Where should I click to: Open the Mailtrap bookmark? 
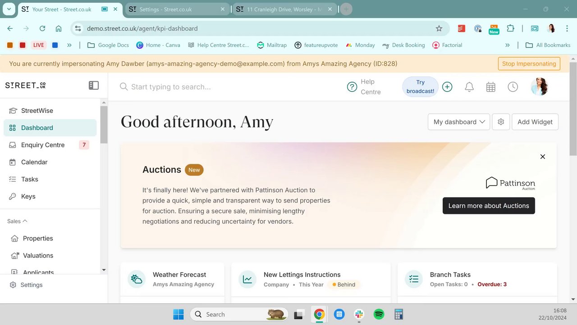pos(272,45)
